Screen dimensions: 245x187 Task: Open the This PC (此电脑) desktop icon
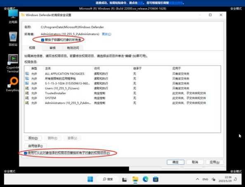pos(13,17)
